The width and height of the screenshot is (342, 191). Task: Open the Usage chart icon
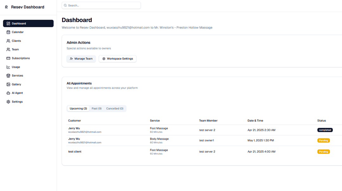point(9,67)
